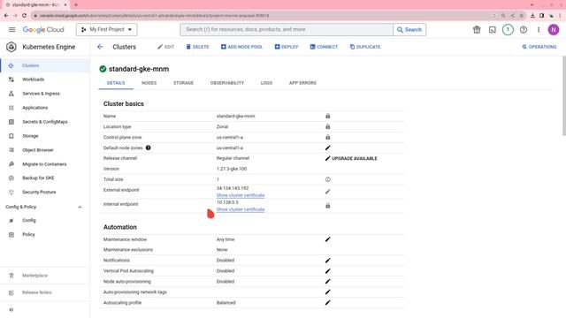566x318 pixels.
Task: Open the main navigation hamburger menu
Action: [11, 29]
